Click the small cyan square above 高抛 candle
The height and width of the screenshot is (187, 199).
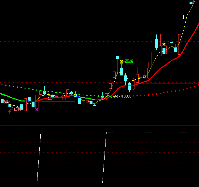tap(118, 58)
